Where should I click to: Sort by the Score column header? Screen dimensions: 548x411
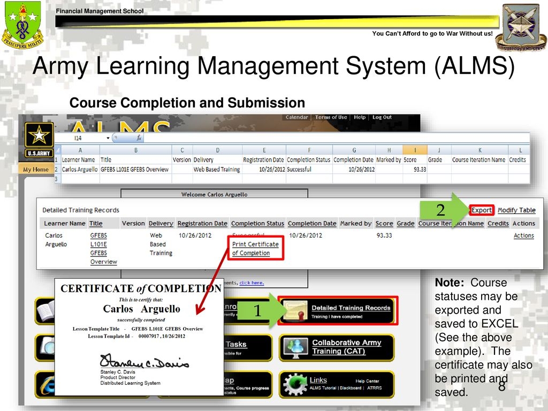click(x=384, y=223)
